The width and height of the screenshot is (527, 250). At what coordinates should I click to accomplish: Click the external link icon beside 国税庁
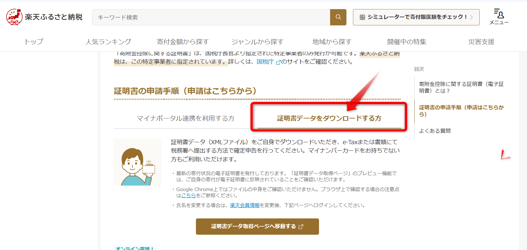click(278, 62)
